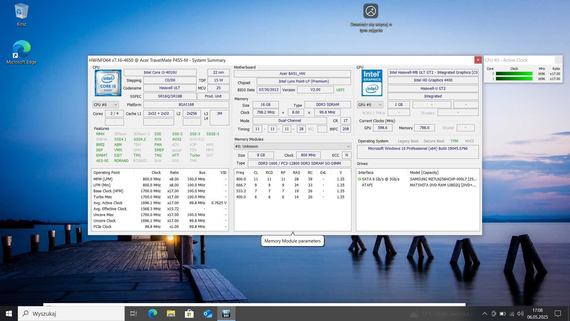Click the Intel Core i3 CPU logo
The height and width of the screenshot is (321, 570).
108,83
